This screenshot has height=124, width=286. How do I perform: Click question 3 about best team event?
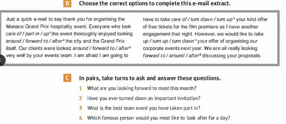[144, 108]
